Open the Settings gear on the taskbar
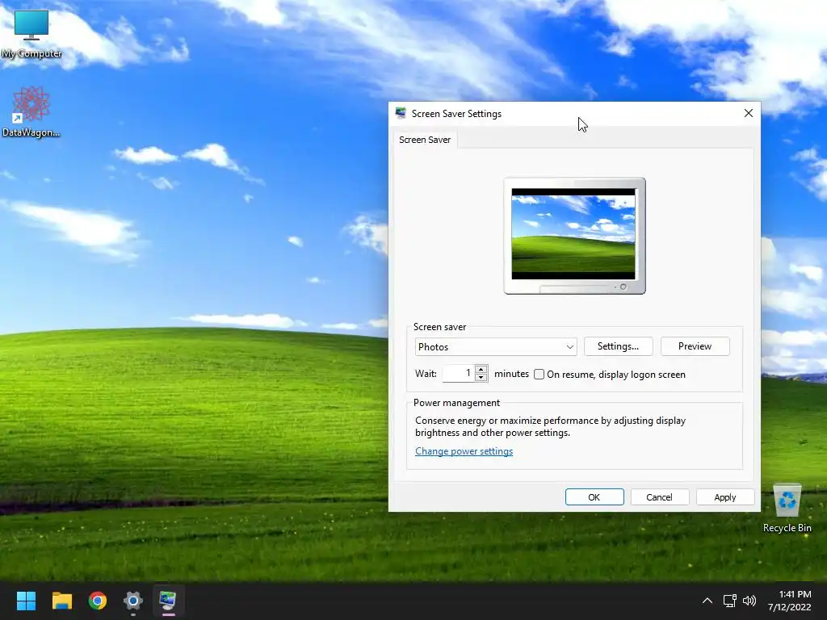 point(133,601)
